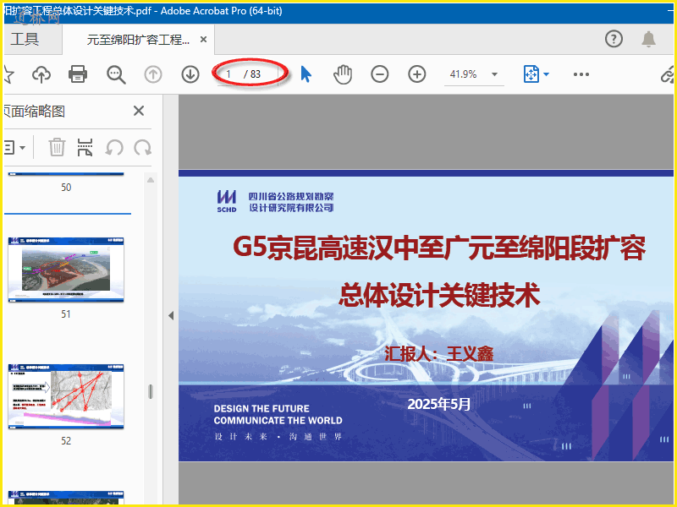This screenshot has width=677, height=507.
Task: Click the subtitle 总体设计关键技术
Action: (439, 295)
